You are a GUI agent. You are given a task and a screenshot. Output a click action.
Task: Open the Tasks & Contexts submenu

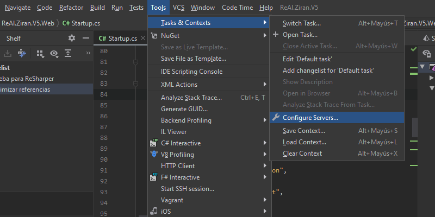point(208,23)
